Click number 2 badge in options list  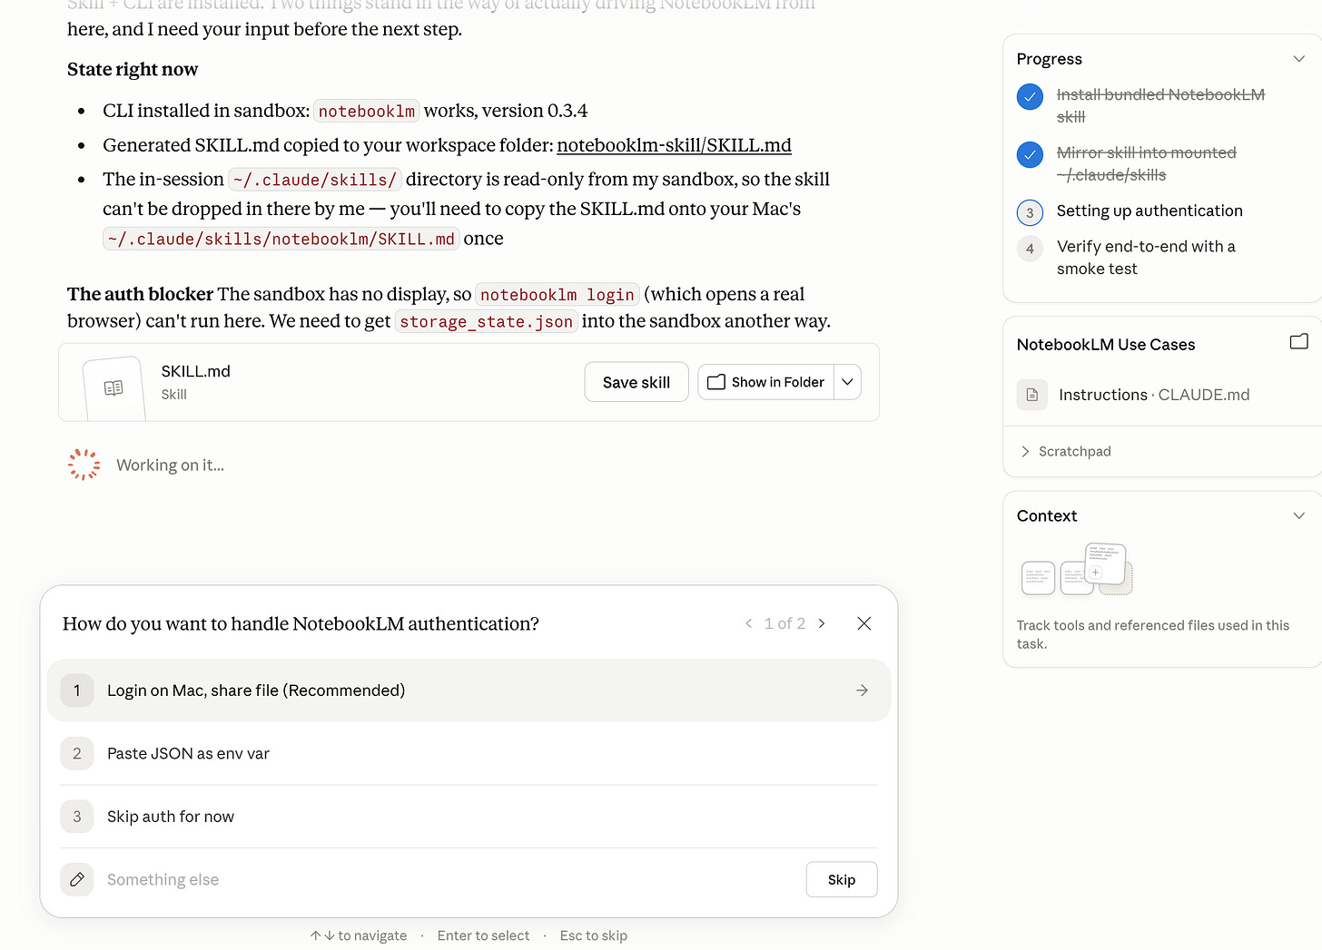[77, 753]
